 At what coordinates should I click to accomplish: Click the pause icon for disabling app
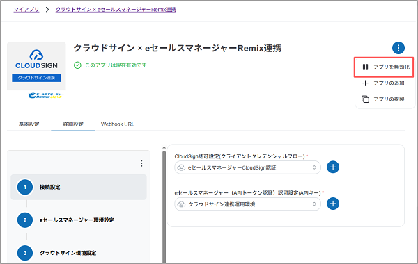click(365, 67)
